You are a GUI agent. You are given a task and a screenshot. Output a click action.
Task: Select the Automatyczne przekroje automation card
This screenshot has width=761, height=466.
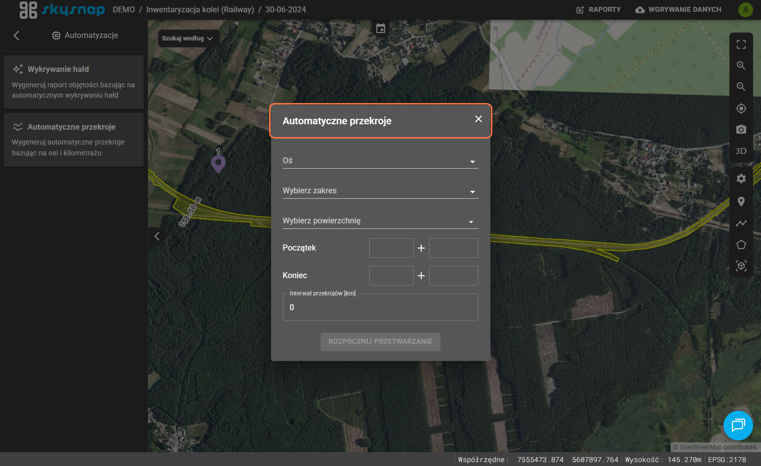click(x=74, y=140)
